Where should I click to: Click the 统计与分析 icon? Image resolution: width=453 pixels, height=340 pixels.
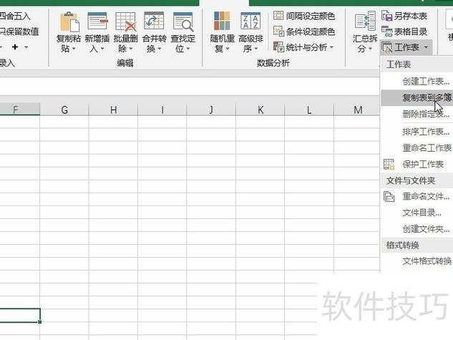[x=279, y=47]
